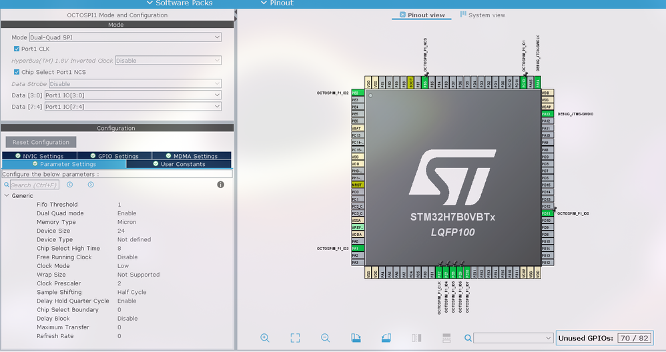Select the Wrap Size Not Supported value
The height and width of the screenshot is (352, 666).
coord(138,275)
